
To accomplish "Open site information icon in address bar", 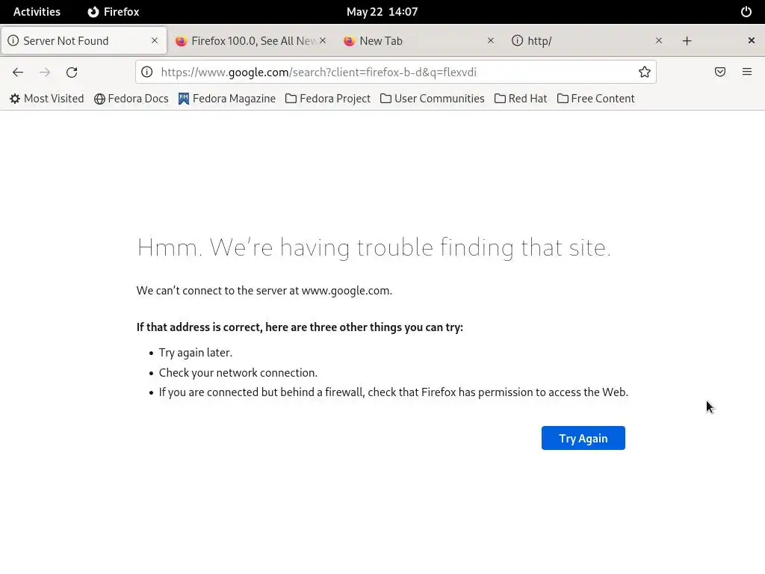I will point(147,72).
